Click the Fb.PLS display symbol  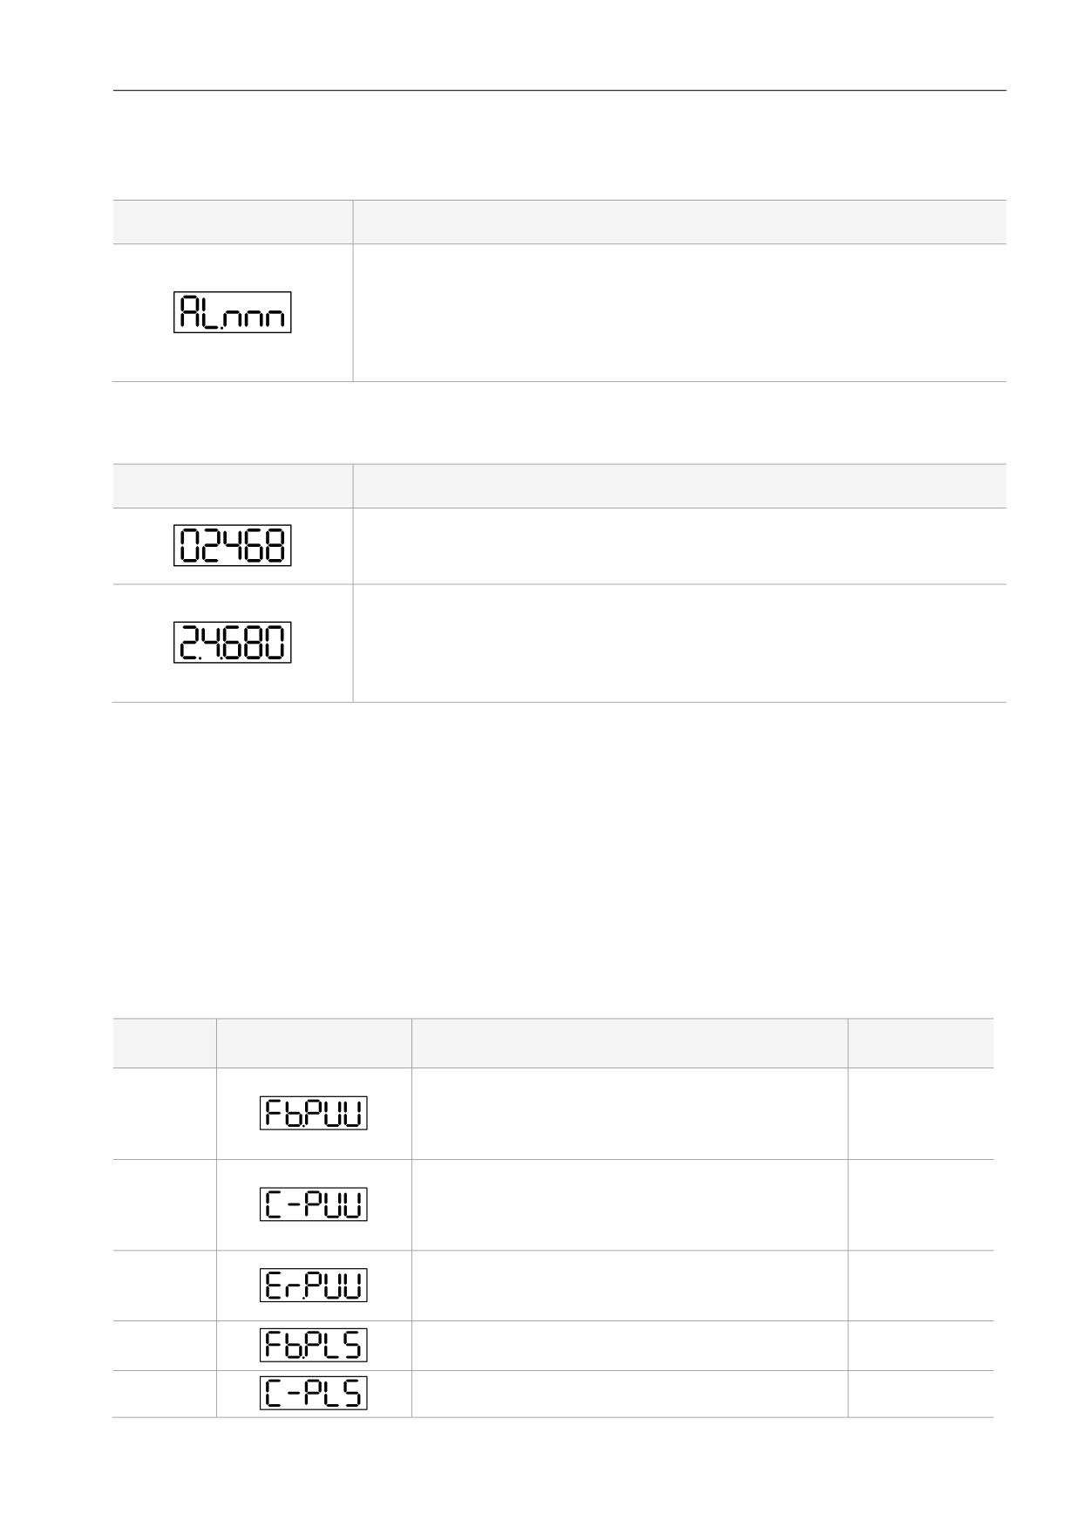314,1345
